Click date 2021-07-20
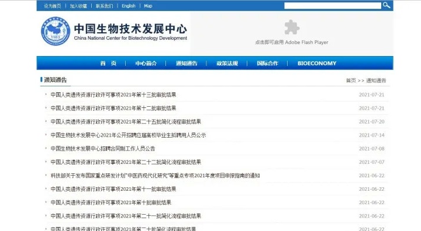The image size is (421, 231). [x=372, y=122]
